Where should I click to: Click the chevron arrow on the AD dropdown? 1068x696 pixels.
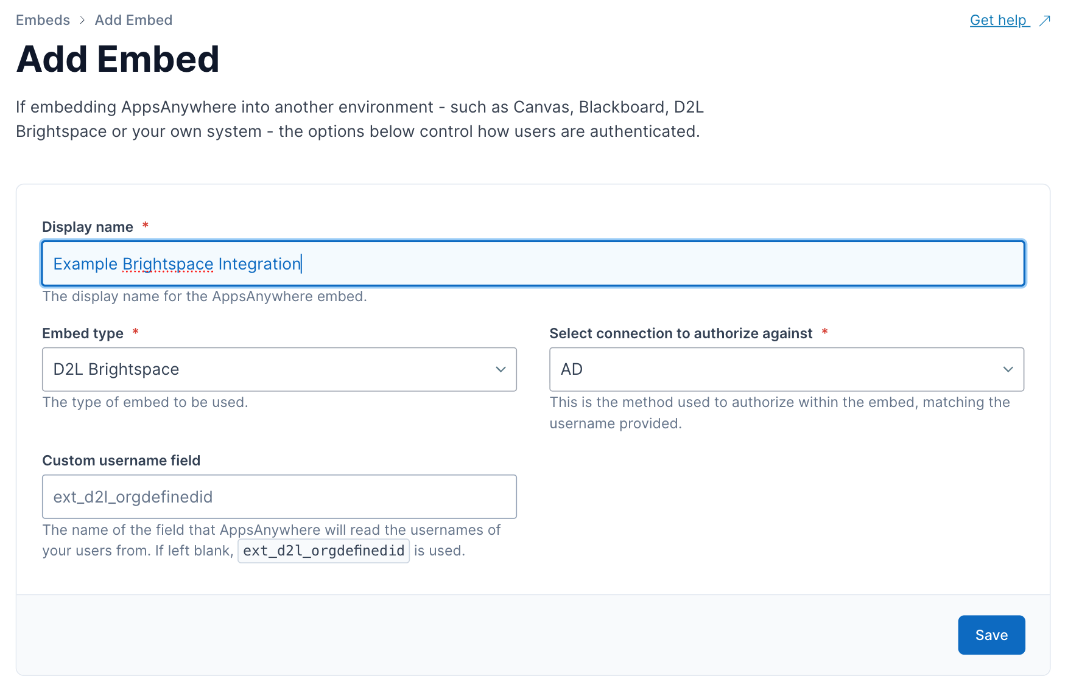pyautogui.click(x=1008, y=369)
